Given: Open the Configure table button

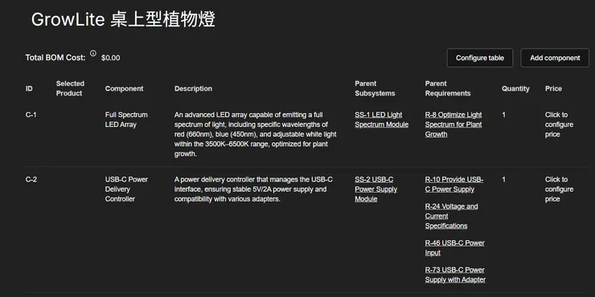Looking at the screenshot, I should point(480,58).
